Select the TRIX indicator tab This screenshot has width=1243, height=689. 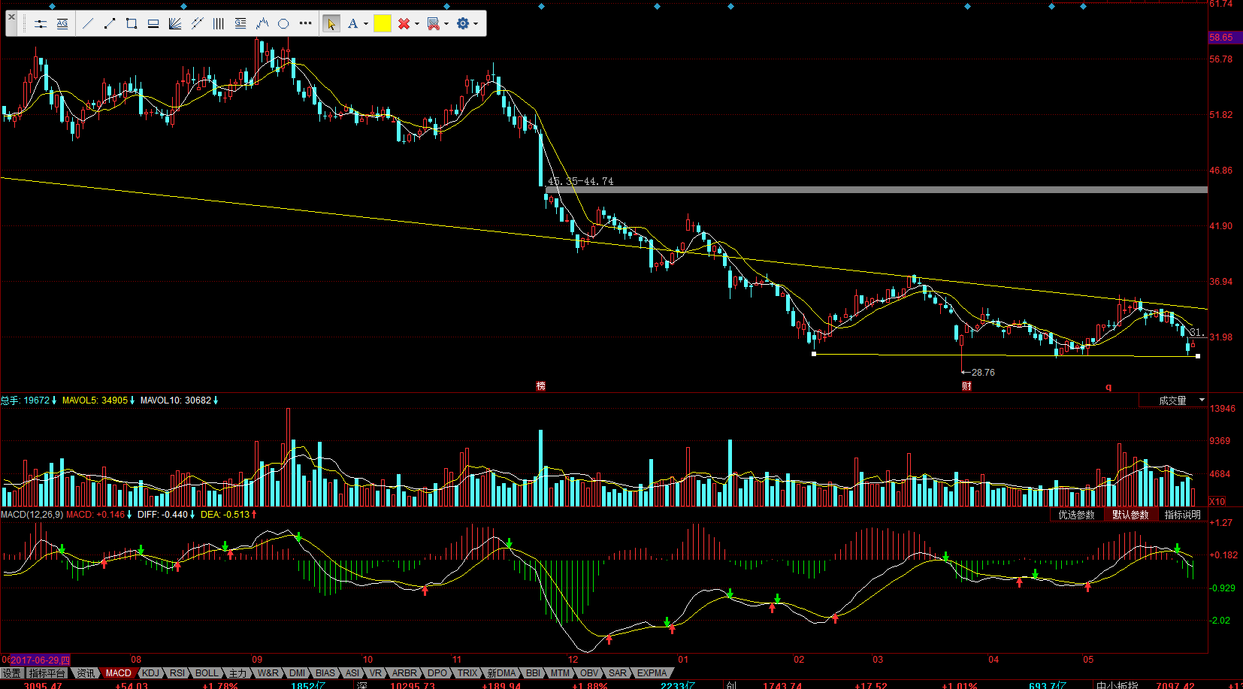click(x=467, y=673)
